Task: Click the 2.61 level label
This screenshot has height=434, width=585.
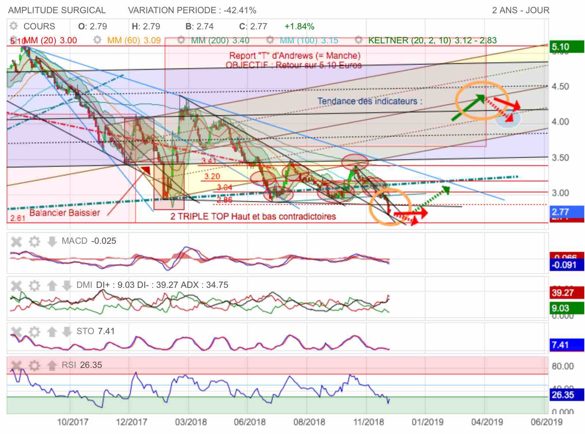Action: tap(18, 218)
